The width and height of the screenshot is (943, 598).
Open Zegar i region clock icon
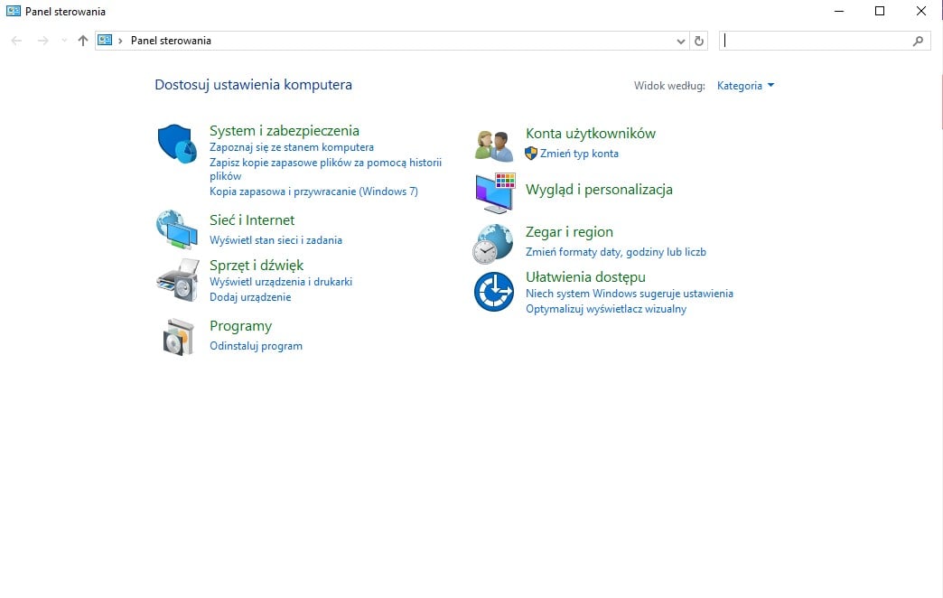point(493,242)
